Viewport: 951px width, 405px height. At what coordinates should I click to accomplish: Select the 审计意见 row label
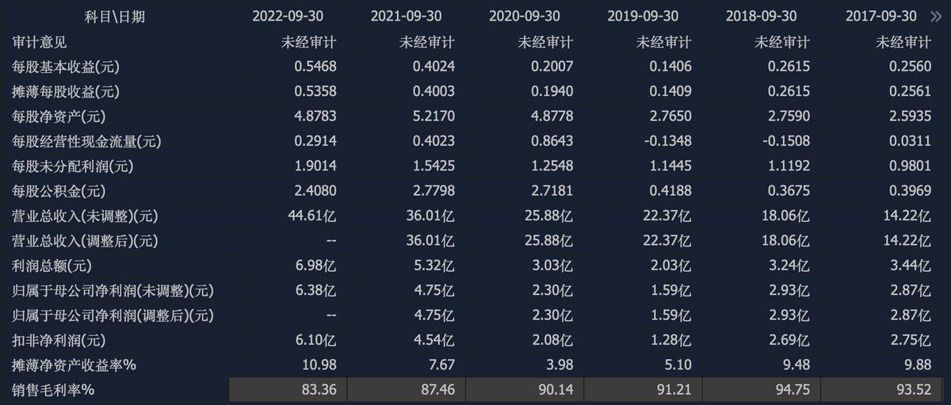tap(40, 42)
